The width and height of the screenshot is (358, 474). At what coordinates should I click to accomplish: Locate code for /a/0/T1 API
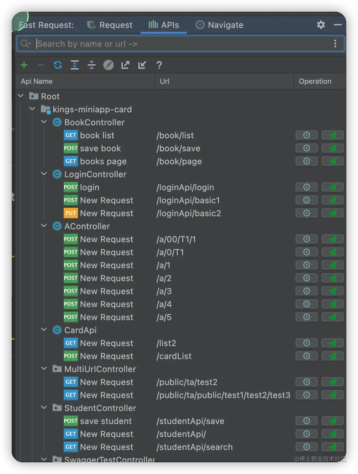tap(306, 252)
